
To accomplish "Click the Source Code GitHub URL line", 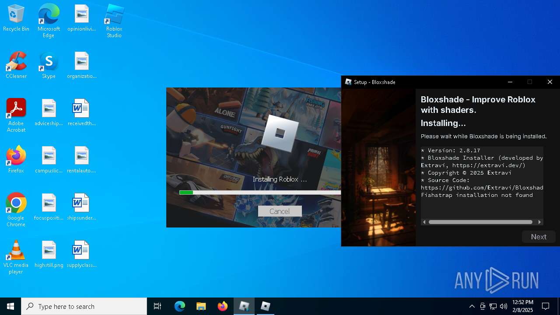I will point(482,188).
